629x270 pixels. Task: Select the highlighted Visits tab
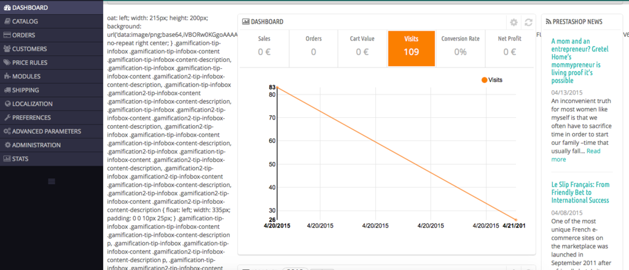tap(412, 48)
